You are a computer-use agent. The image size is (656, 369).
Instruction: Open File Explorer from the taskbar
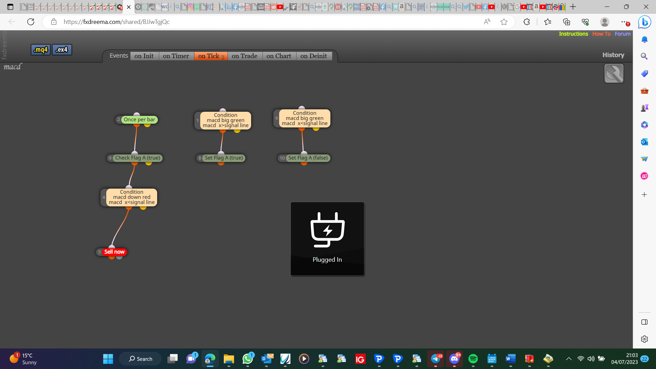(229, 359)
